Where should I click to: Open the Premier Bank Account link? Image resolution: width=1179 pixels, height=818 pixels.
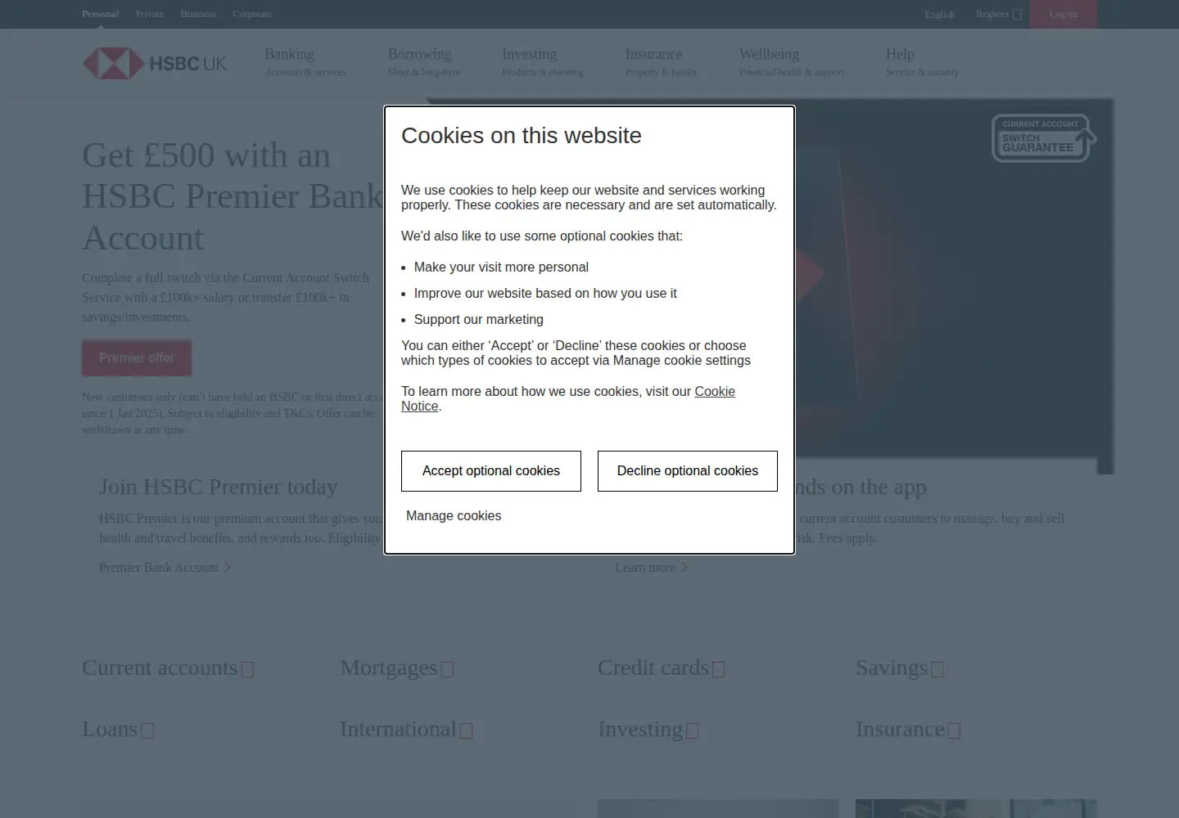click(159, 568)
